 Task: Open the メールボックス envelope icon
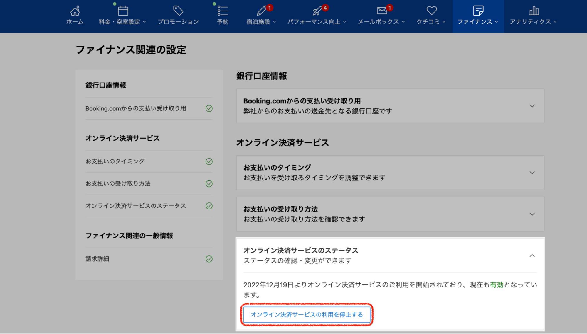coord(381,11)
